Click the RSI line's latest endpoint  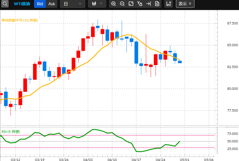coord(180,141)
